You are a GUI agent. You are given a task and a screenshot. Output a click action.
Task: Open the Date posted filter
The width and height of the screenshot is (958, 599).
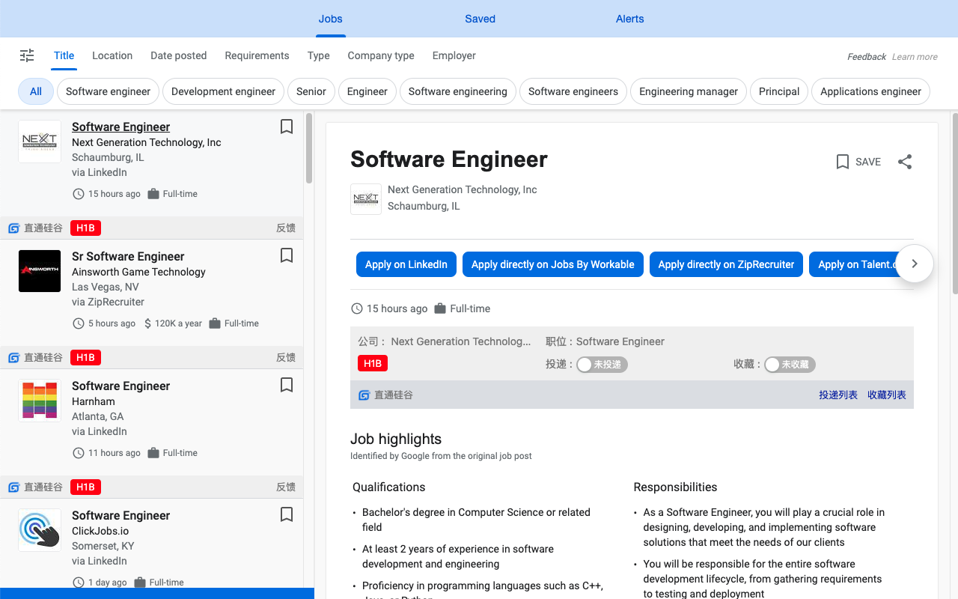178,55
